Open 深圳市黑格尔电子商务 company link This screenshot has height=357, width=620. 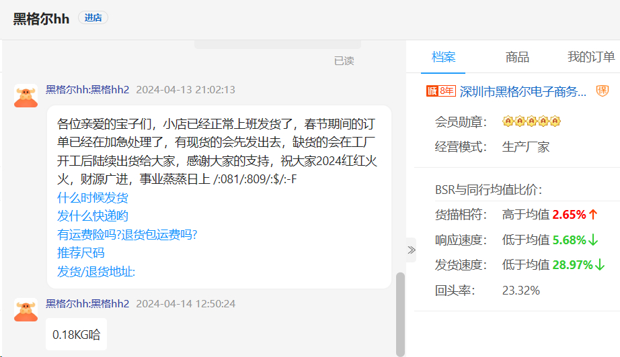pos(522,91)
